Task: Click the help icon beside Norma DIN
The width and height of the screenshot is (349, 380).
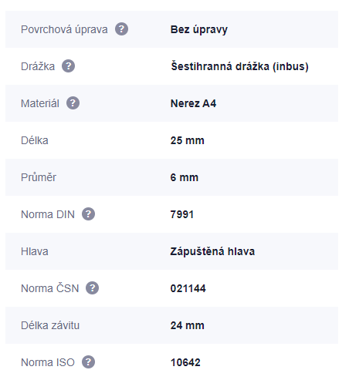Action: (88, 214)
